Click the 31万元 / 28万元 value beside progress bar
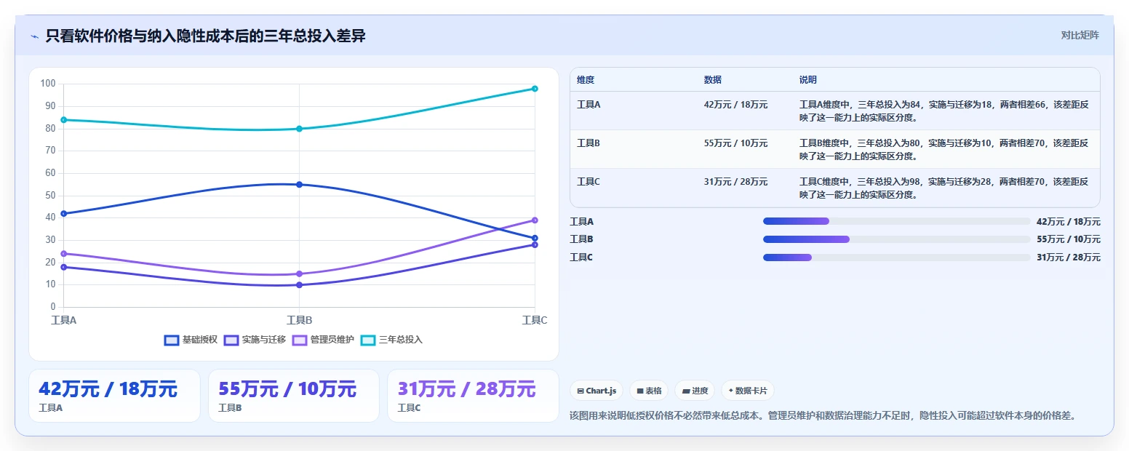 tap(1069, 258)
